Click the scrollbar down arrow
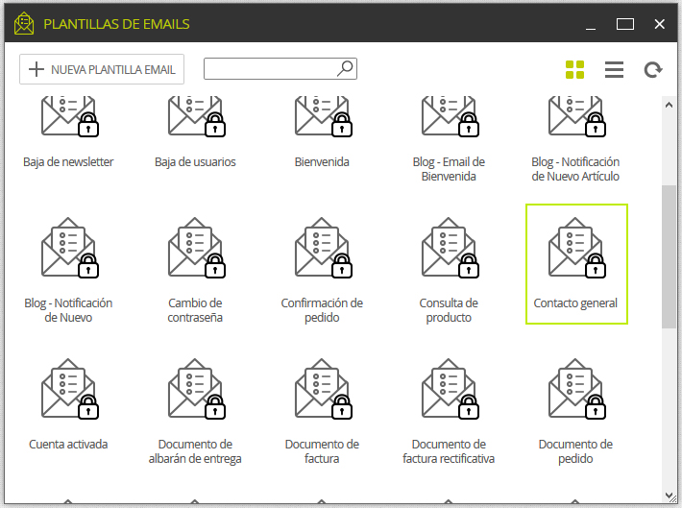Viewport: 682px width, 508px height. pyautogui.click(x=669, y=495)
